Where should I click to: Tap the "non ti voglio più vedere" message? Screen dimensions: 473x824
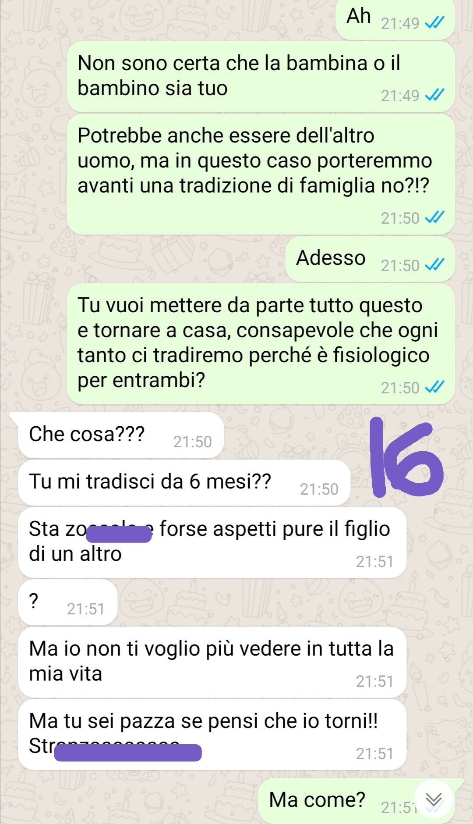212,662
